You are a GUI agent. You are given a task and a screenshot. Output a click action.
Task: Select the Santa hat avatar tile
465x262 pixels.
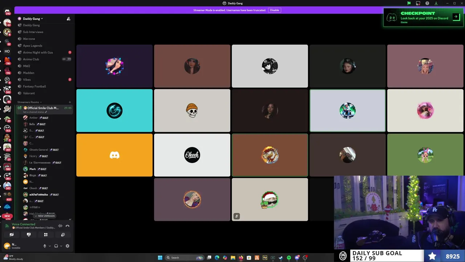tap(270, 199)
